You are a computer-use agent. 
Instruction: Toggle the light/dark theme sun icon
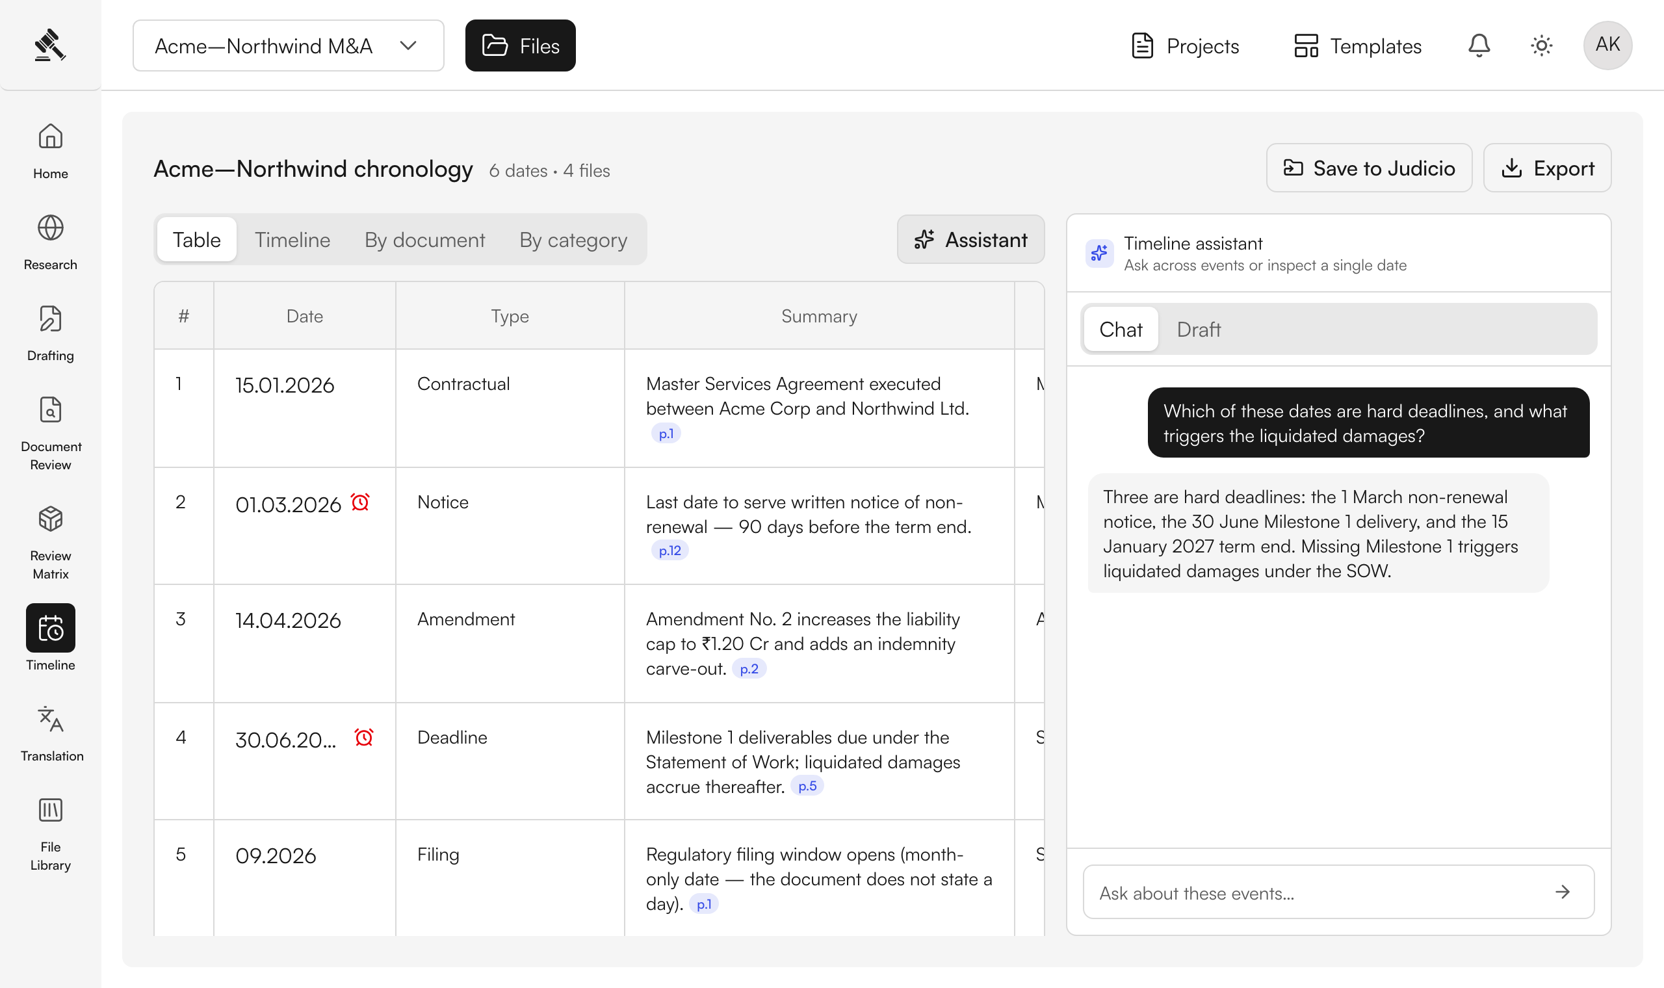pos(1542,45)
